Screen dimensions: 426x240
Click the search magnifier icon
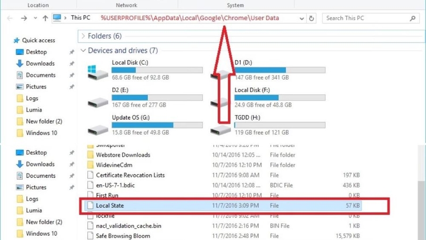(413, 19)
